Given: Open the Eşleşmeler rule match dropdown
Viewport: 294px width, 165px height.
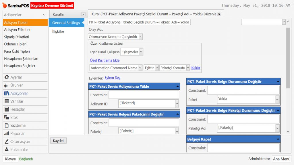Looking at the screenshot, I should (x=141, y=52).
